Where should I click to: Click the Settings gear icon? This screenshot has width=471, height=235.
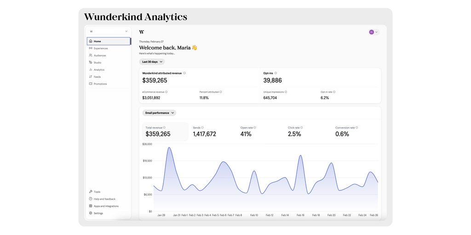click(x=91, y=213)
